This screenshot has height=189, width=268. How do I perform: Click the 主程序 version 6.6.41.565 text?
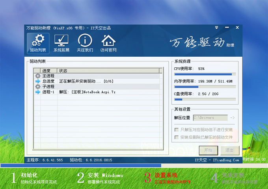(45, 160)
